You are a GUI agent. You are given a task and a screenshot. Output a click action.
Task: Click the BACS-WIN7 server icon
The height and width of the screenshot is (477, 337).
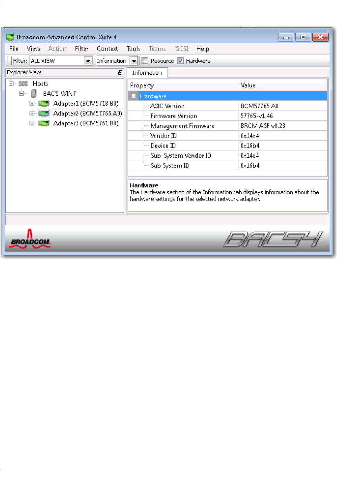coord(34,94)
